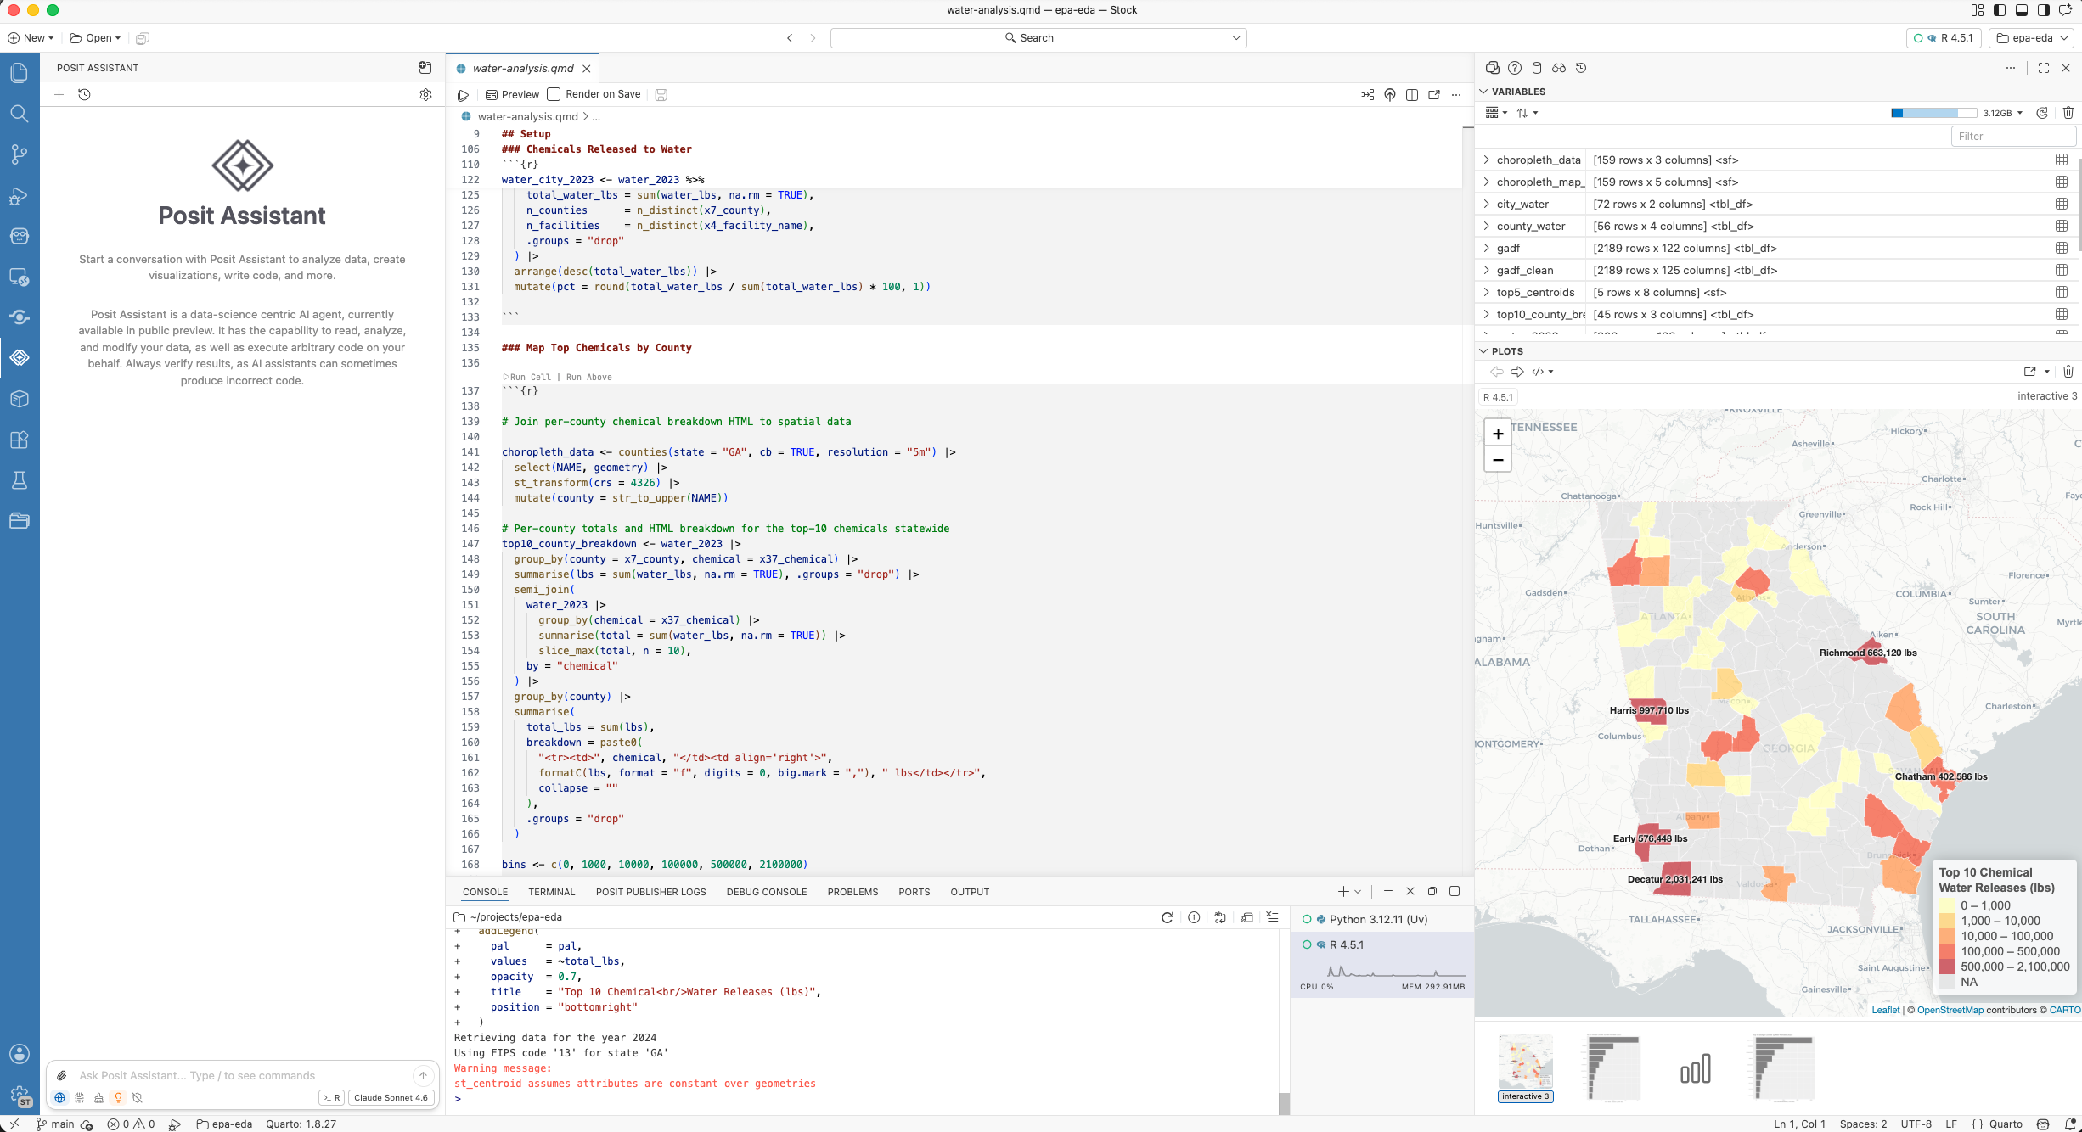Screen dimensions: 2082x1132
Task: Toggle Render on Save checkbox
Action: [554, 94]
